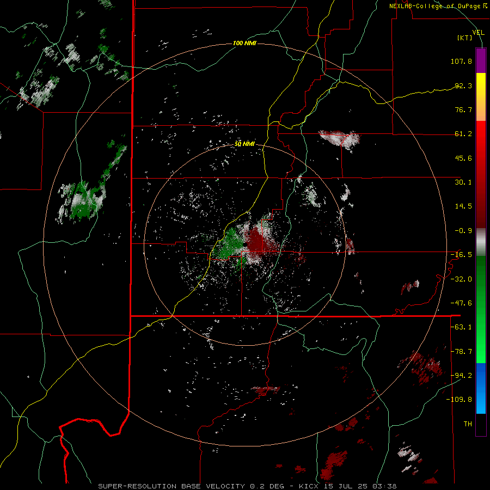Viewport: 490px width, 490px height.
Task: Select the KICX station identifier
Action: point(309,486)
